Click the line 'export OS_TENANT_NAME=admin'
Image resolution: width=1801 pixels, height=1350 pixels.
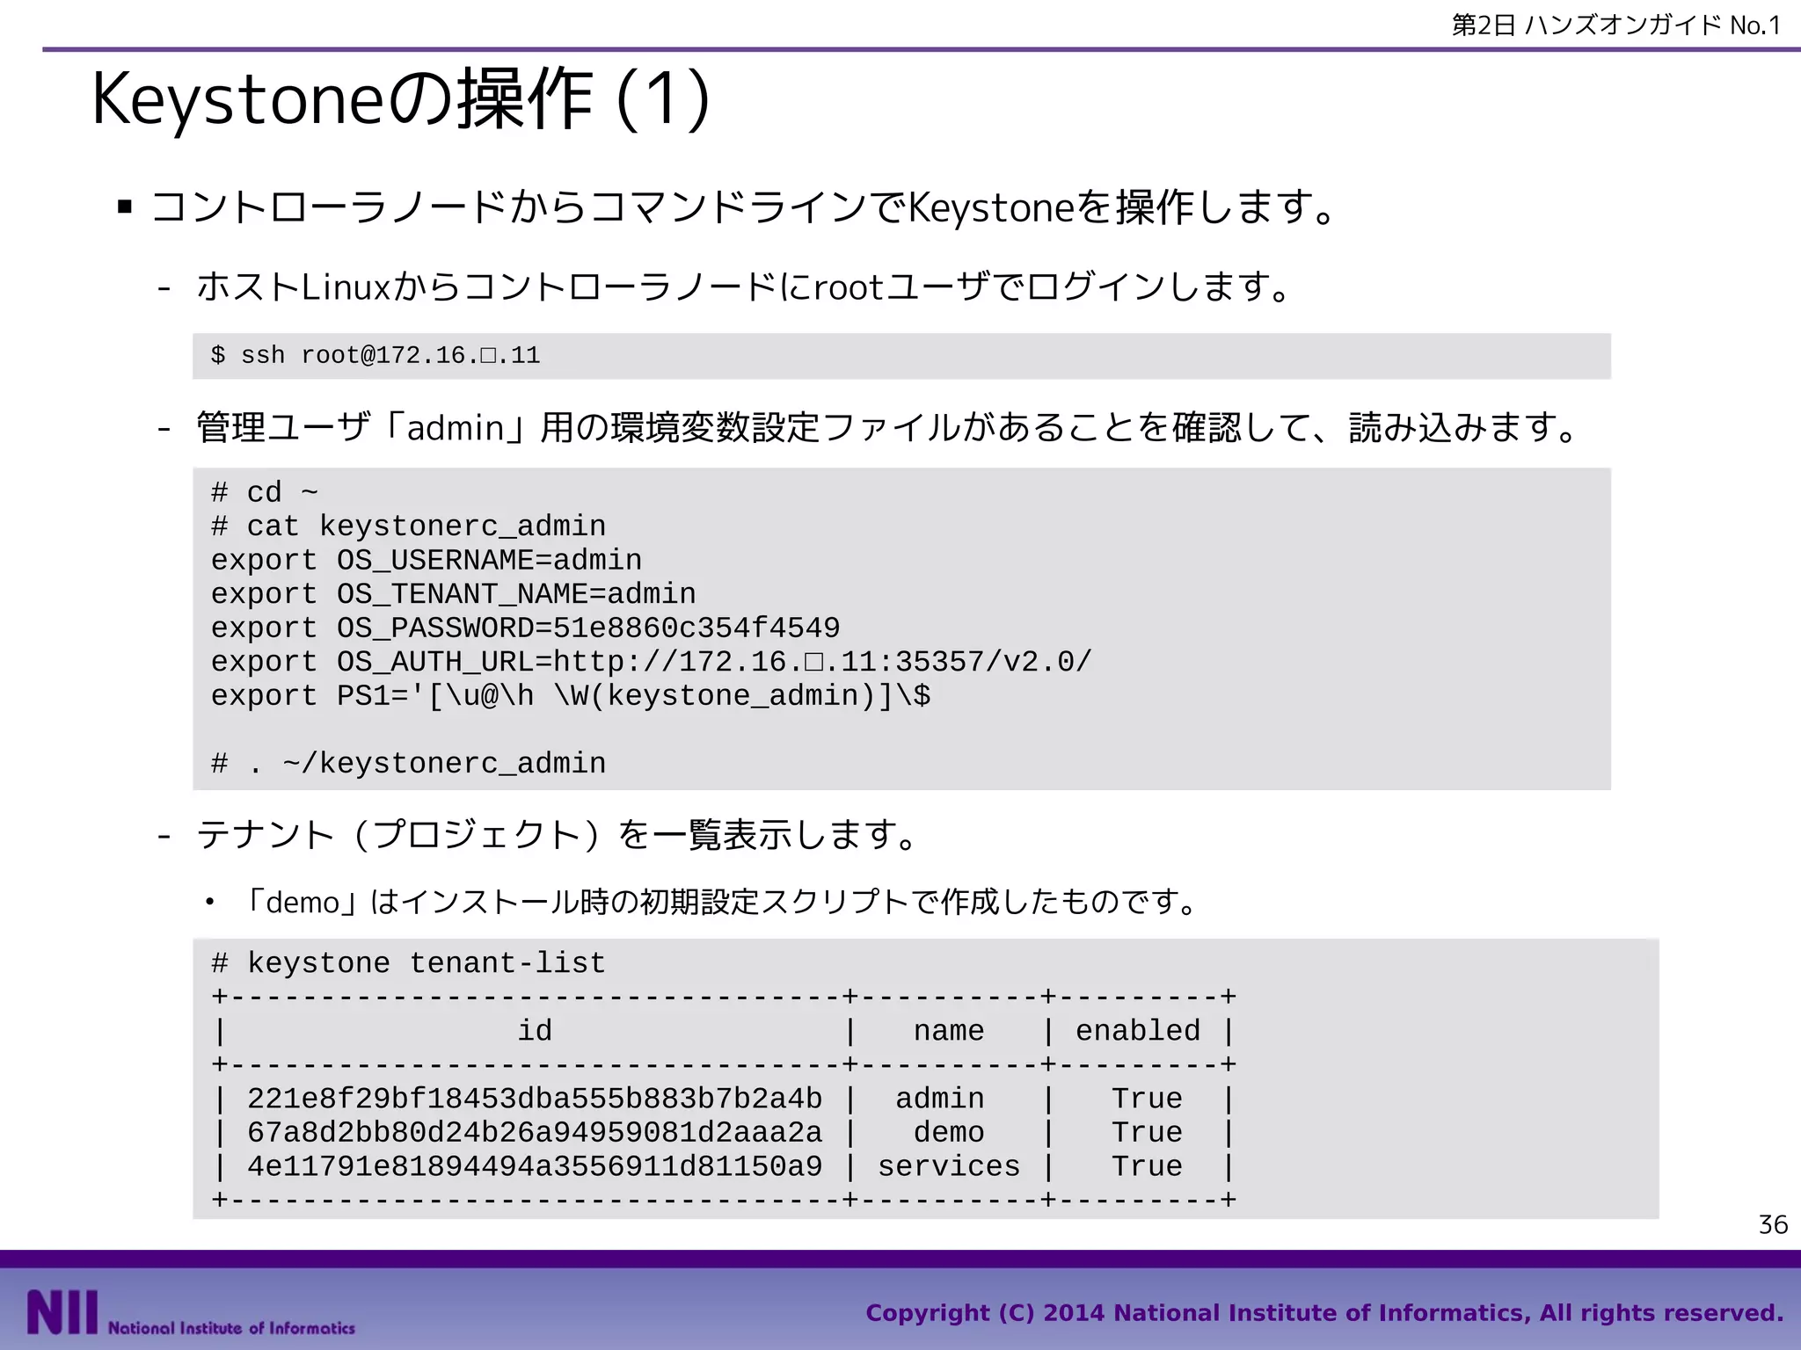click(x=453, y=594)
